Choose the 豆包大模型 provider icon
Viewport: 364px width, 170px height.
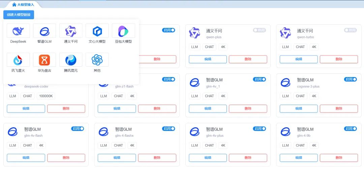tap(123, 31)
